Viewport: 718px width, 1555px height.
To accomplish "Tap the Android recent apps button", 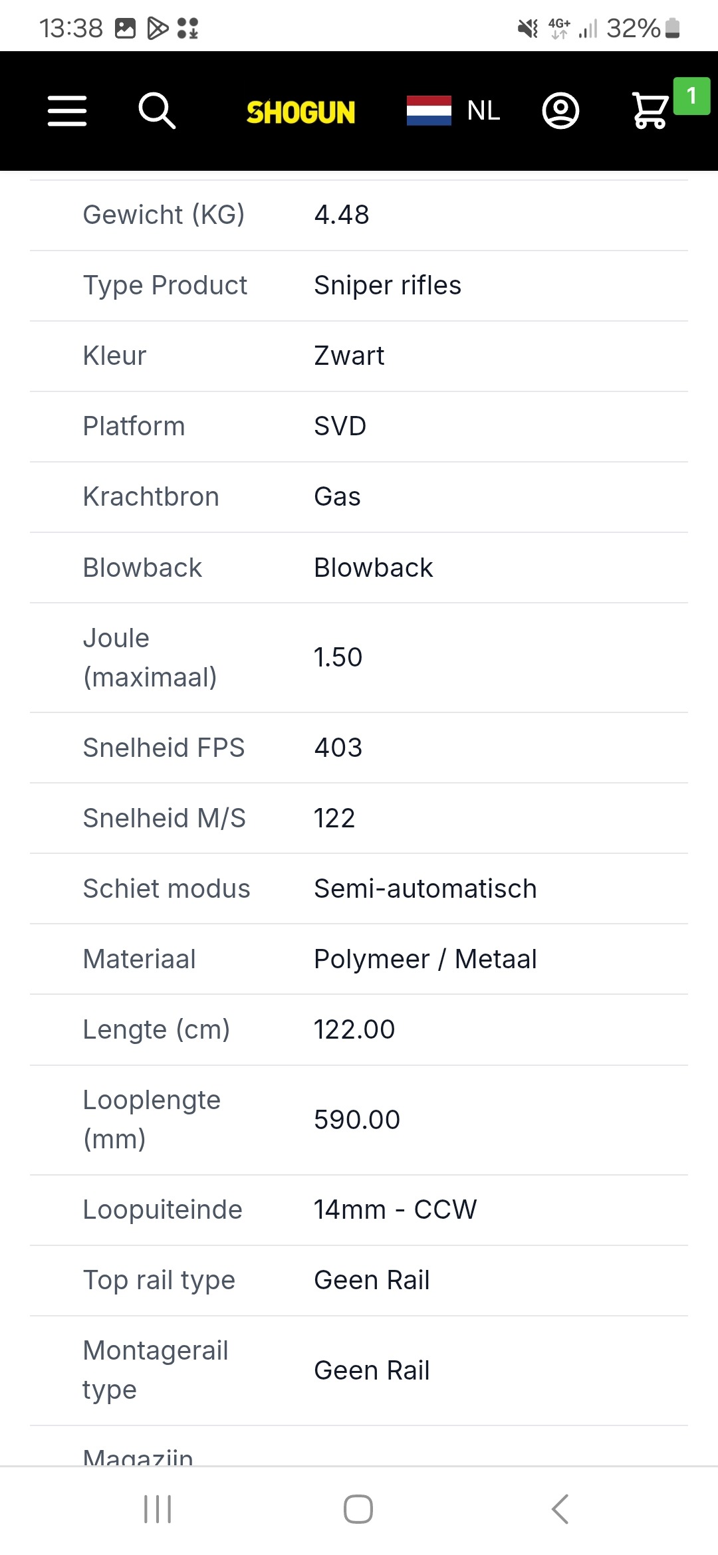I will [158, 1509].
